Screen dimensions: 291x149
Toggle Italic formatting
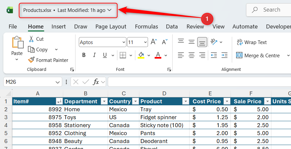tap(94, 55)
